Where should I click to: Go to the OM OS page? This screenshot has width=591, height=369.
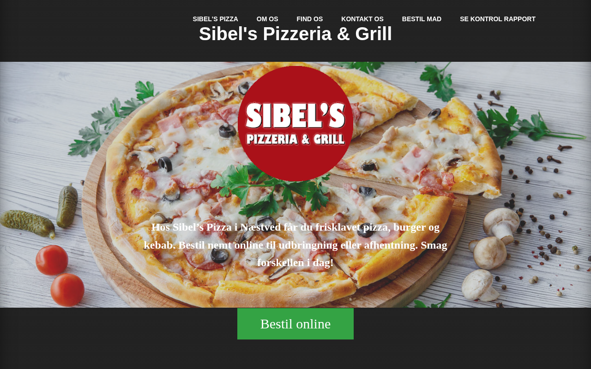click(267, 19)
